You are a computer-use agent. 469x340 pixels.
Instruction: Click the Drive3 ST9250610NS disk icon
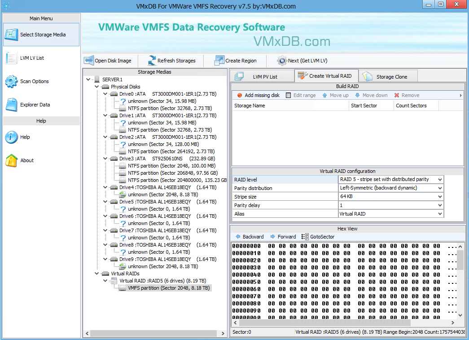click(114, 159)
